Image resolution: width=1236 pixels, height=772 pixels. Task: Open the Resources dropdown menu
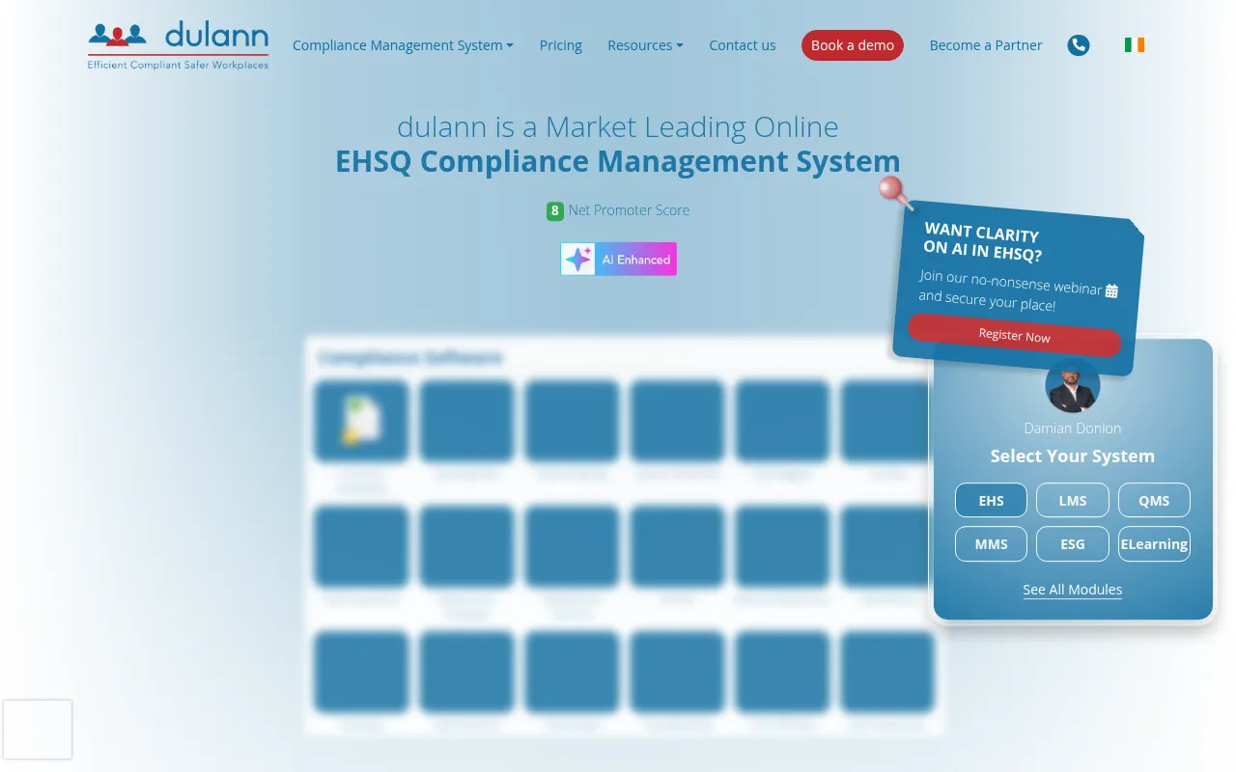tap(645, 45)
